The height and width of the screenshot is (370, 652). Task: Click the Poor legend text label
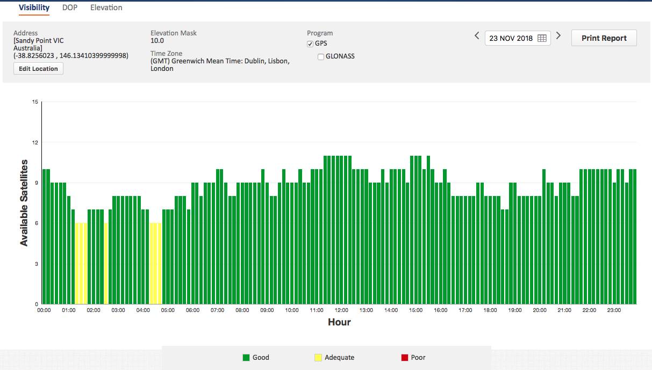pos(418,358)
